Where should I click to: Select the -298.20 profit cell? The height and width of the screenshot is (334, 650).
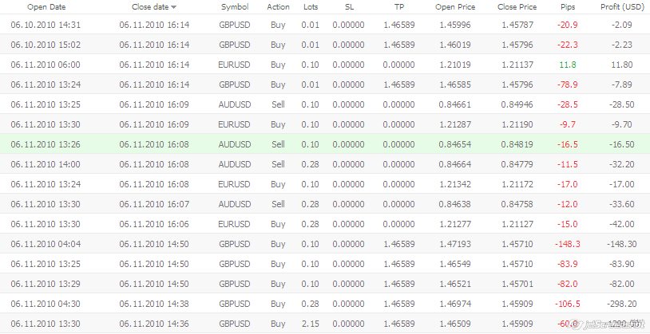point(621,304)
